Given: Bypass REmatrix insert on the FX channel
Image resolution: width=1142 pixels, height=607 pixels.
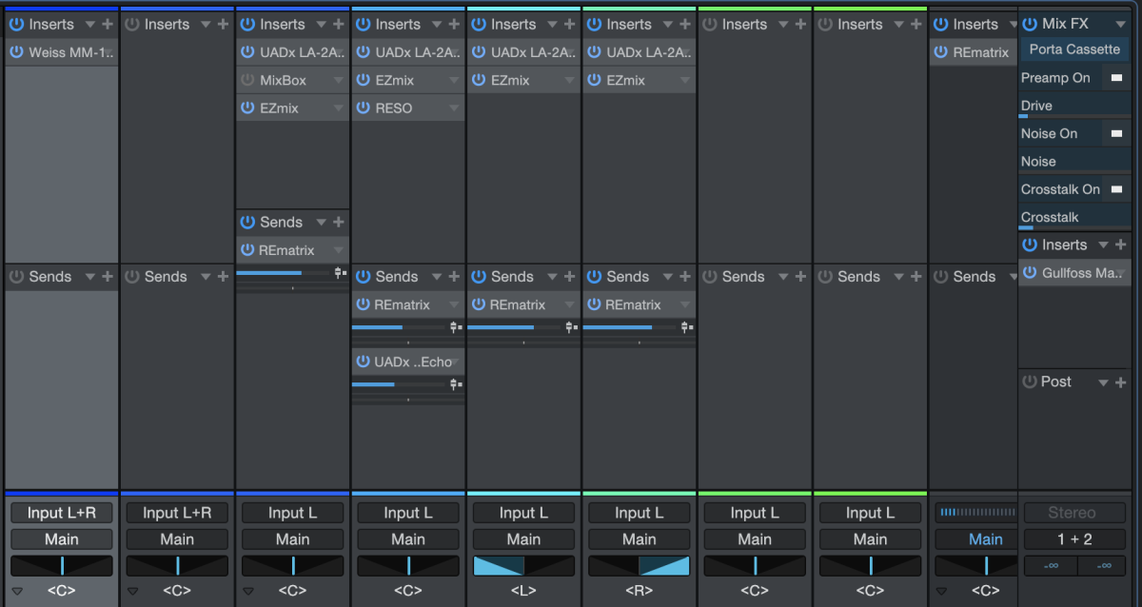Looking at the screenshot, I should (941, 52).
